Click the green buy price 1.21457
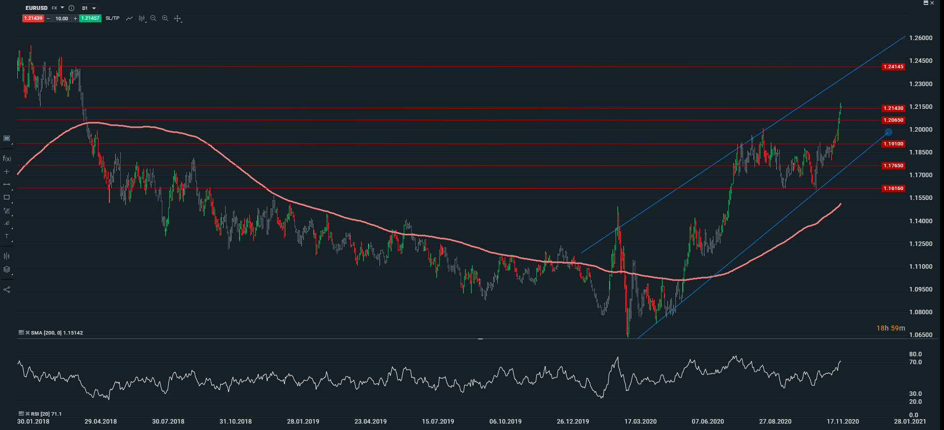The height and width of the screenshot is (430, 944). 91,18
